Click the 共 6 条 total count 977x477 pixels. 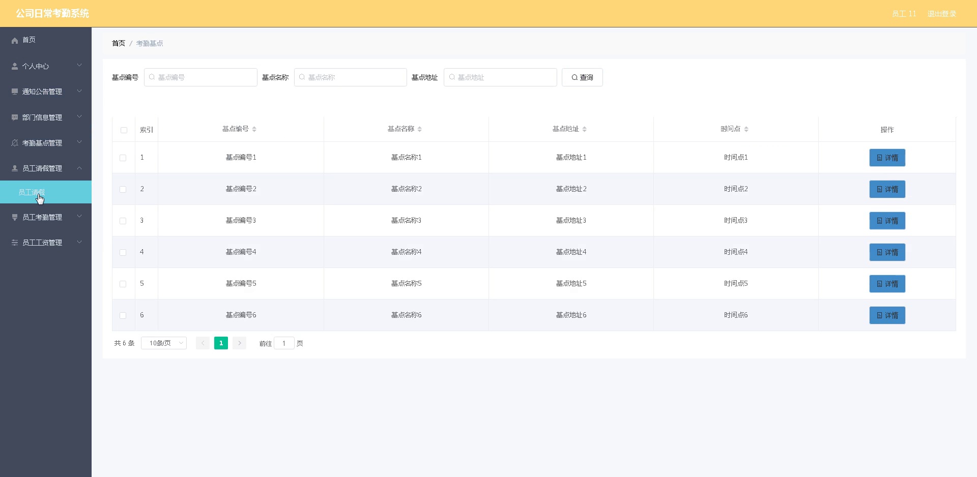point(124,343)
